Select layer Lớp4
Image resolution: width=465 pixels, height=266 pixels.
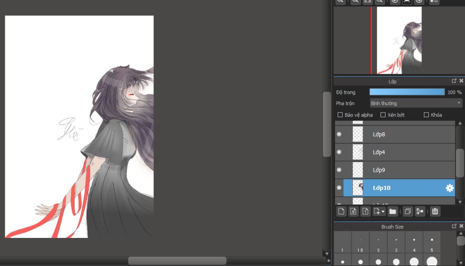pos(395,152)
